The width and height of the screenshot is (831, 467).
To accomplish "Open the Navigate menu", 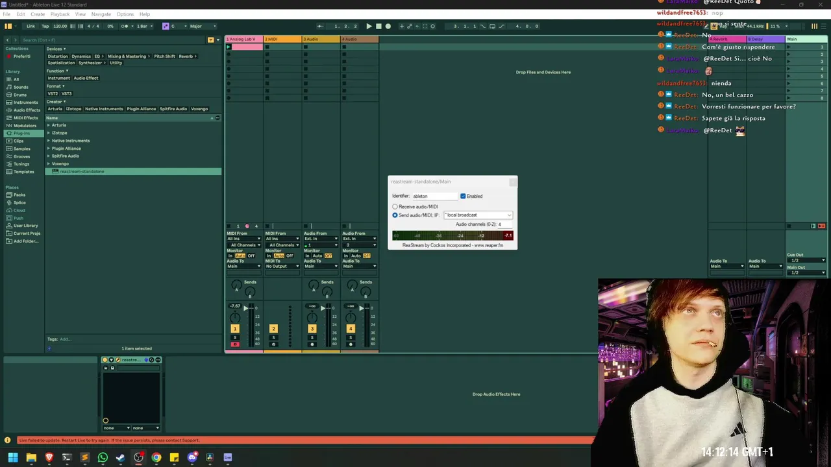I will (x=101, y=14).
